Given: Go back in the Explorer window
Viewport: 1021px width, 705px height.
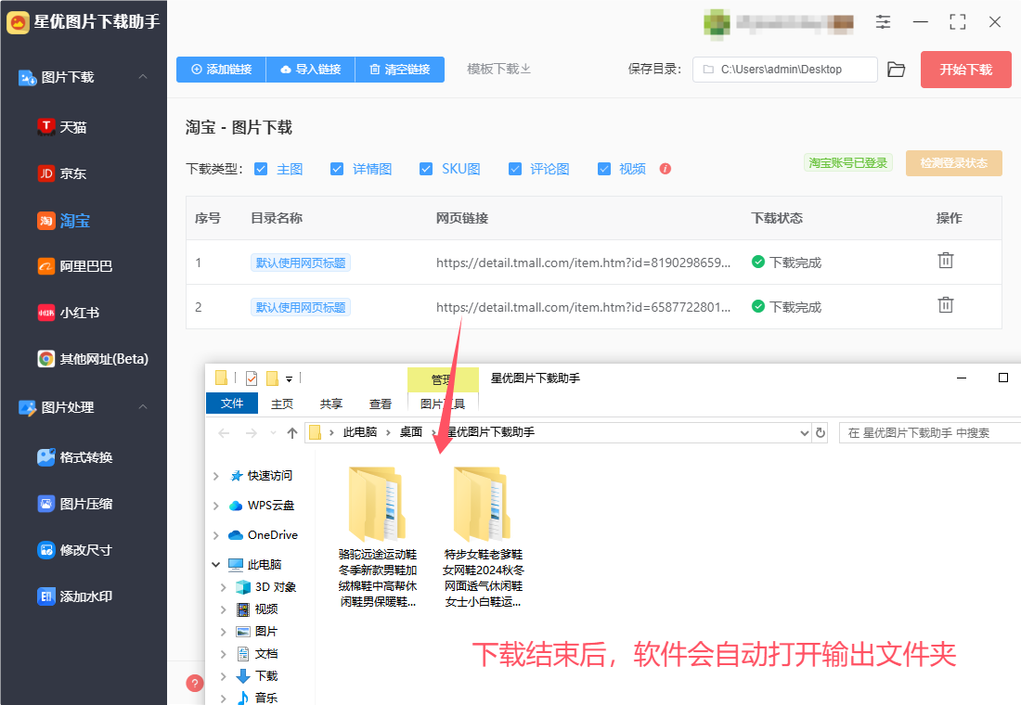Looking at the screenshot, I should coord(224,433).
